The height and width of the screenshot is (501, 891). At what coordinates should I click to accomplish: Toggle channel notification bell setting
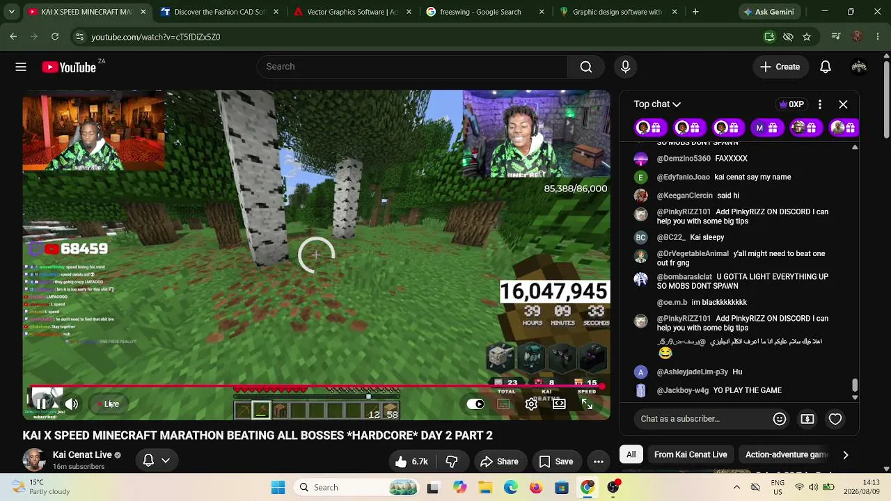click(x=156, y=460)
